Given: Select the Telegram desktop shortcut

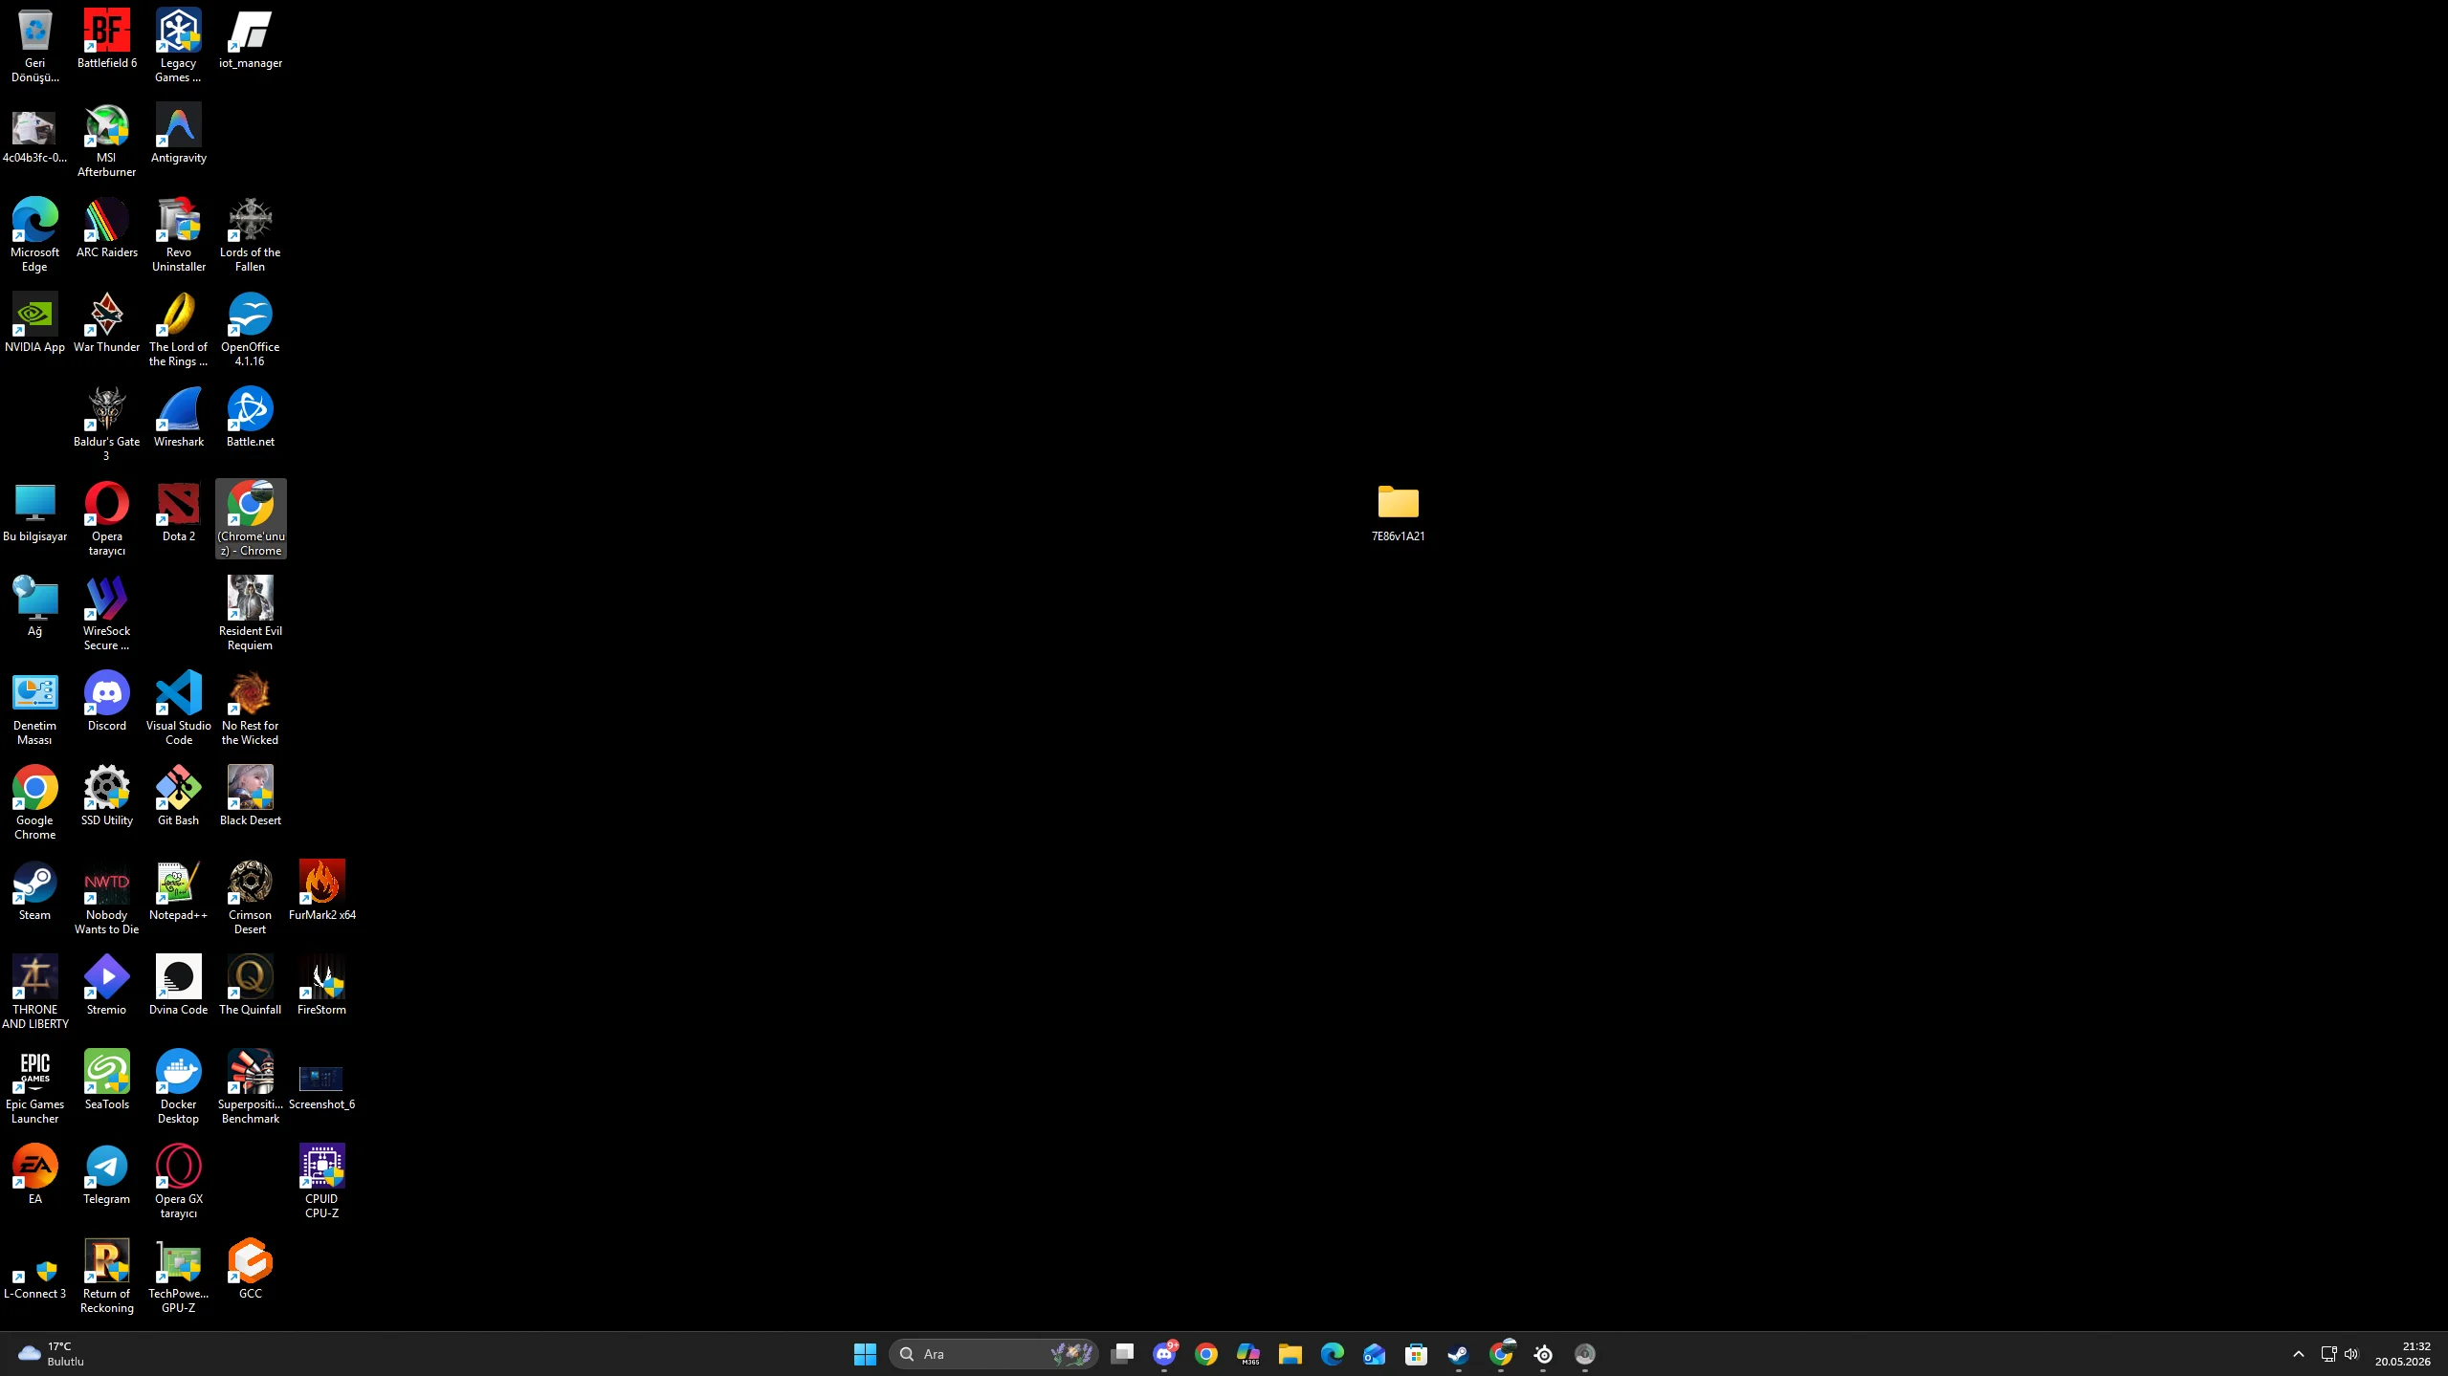Looking at the screenshot, I should coord(106,1175).
